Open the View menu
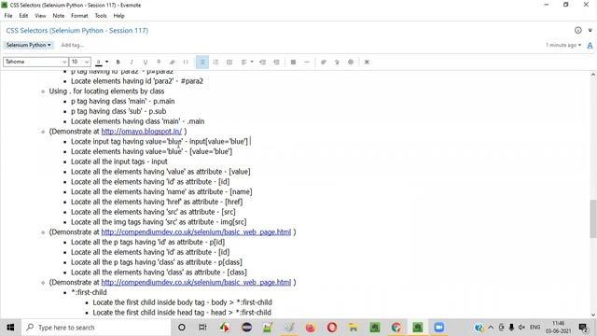The width and height of the screenshot is (597, 336). 40,16
